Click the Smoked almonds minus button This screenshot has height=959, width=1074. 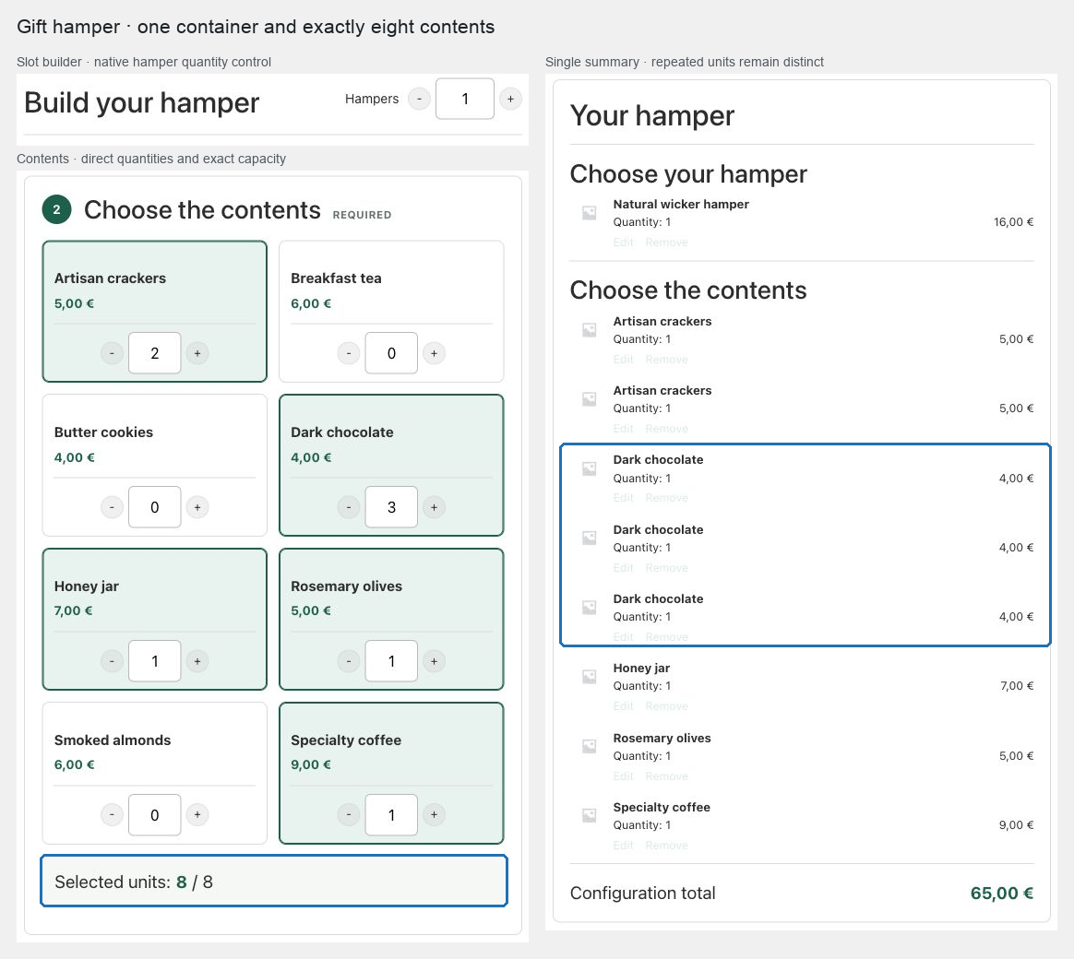[x=112, y=814]
